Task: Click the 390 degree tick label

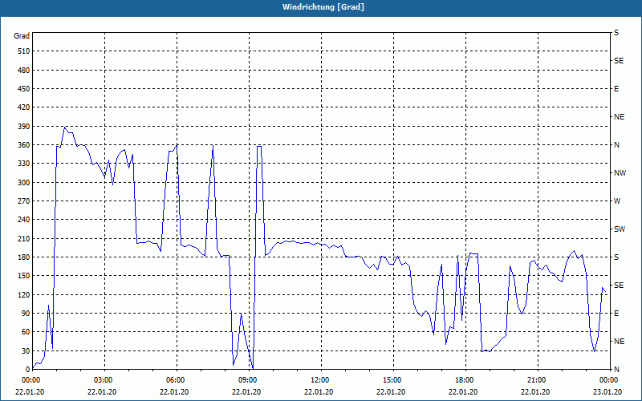Action: click(x=23, y=127)
